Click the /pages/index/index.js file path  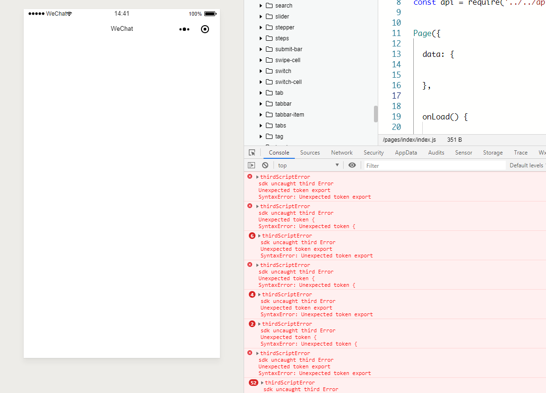coord(409,140)
